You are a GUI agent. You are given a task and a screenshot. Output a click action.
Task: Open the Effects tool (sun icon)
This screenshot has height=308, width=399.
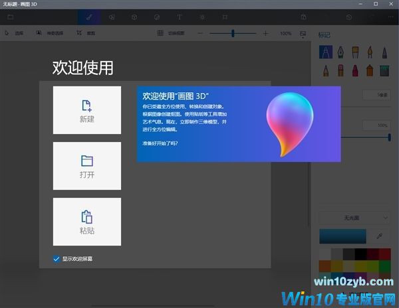click(202, 16)
